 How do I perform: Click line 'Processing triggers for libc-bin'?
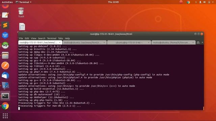[57, 103]
